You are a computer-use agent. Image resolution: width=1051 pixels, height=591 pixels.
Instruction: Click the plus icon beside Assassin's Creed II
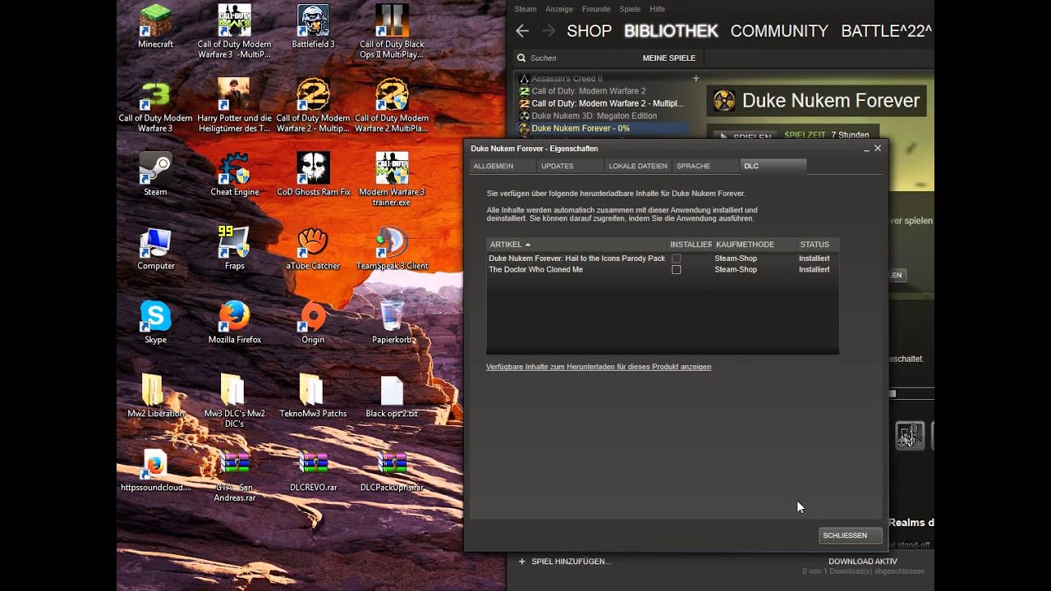click(695, 79)
